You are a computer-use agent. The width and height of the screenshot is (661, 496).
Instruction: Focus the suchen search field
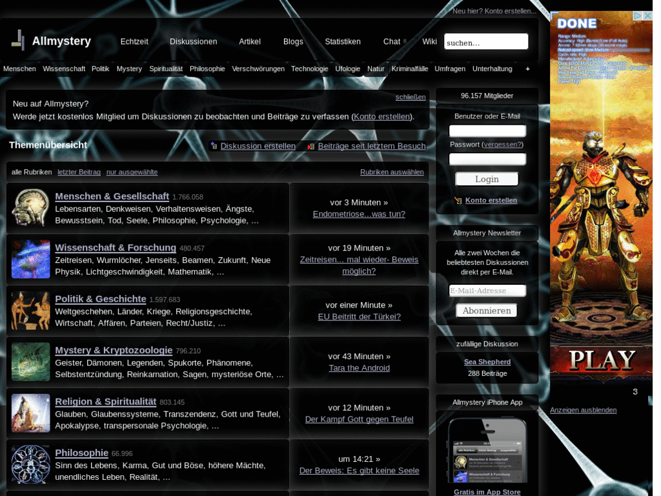485,42
